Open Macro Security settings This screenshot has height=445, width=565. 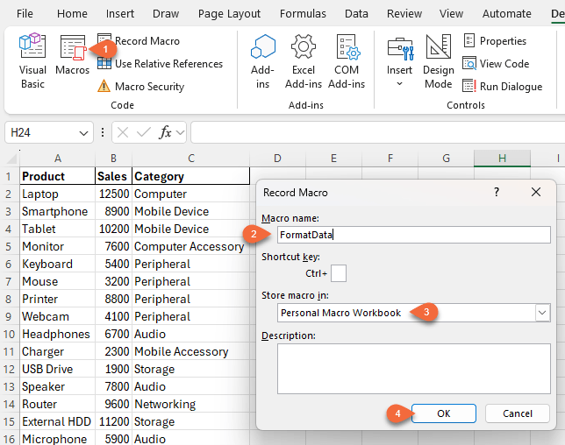point(141,87)
